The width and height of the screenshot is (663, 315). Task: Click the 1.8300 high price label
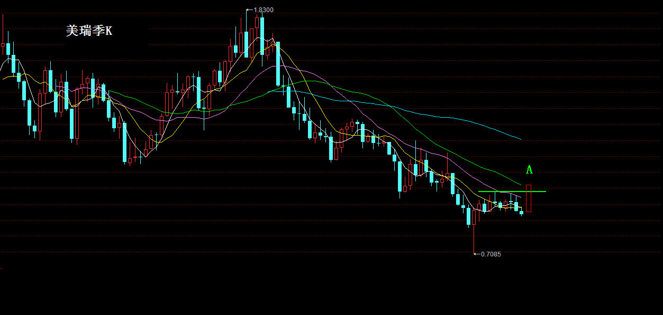click(264, 10)
